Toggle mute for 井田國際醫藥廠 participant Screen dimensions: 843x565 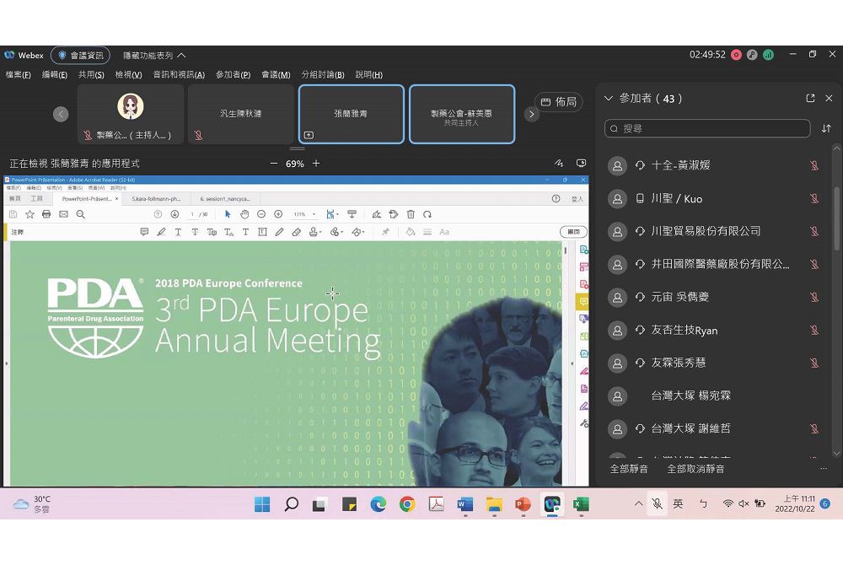(x=814, y=265)
